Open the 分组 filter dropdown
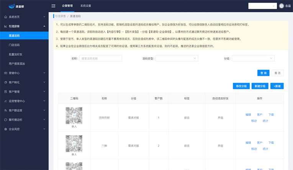This screenshot has height=170, width=293. [253, 58]
